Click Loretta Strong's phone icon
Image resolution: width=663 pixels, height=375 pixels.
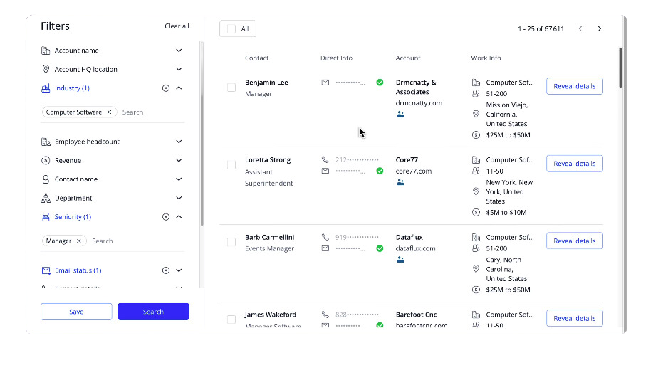click(325, 159)
